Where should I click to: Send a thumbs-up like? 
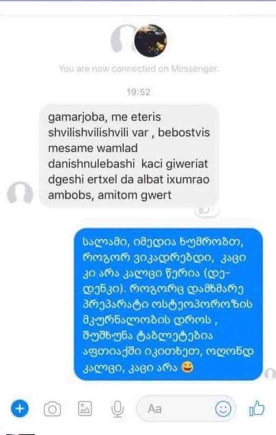pos(257,408)
